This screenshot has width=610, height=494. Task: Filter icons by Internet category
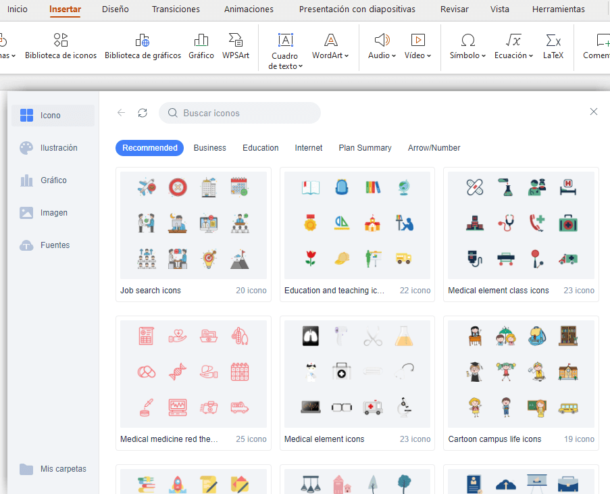309,148
